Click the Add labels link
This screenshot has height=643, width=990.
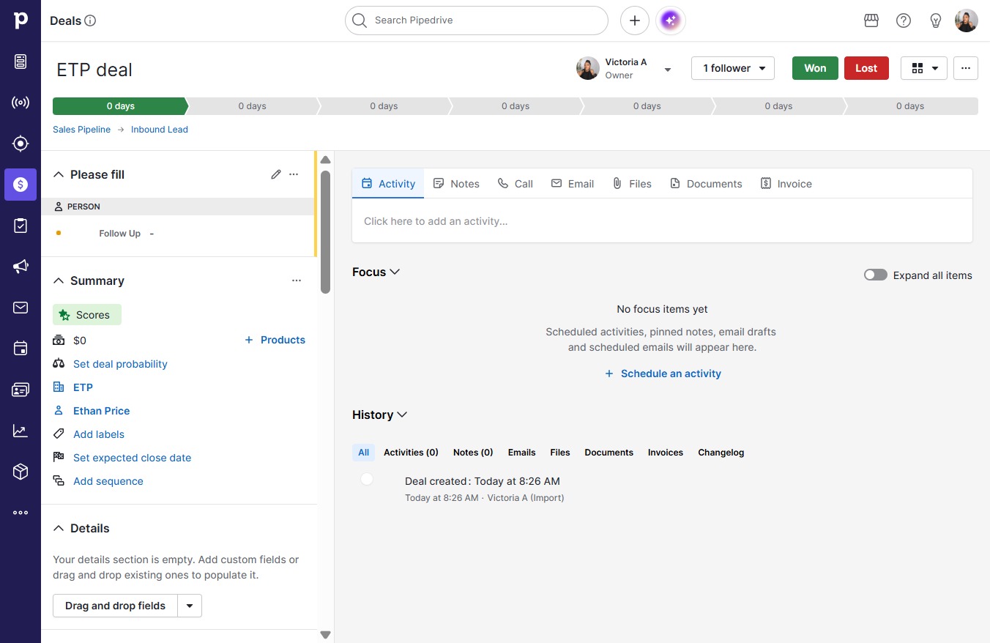pos(99,434)
